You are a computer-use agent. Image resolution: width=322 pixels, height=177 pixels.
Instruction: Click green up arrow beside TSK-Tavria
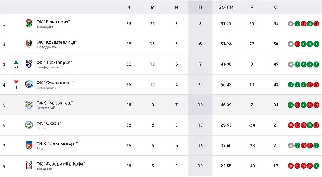tap(16, 62)
